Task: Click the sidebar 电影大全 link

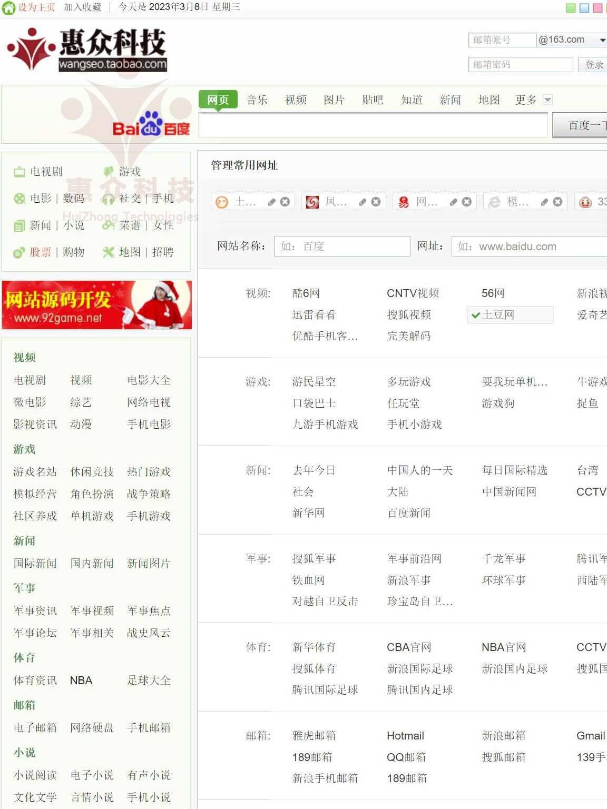Action: pos(149,380)
